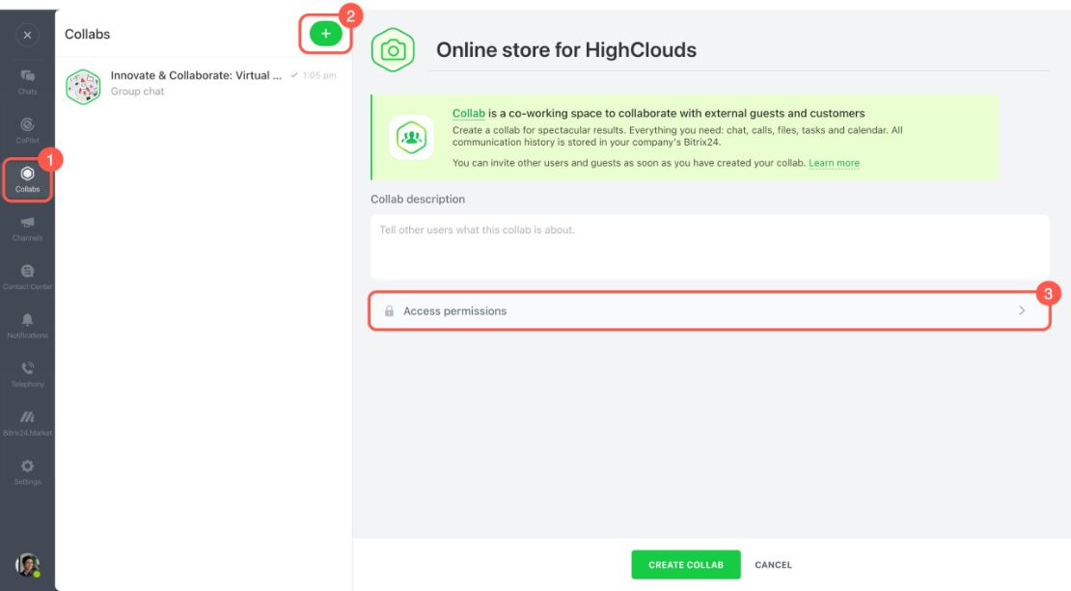This screenshot has width=1071, height=591.
Task: Click the lock icon beside Access permissions
Action: click(x=389, y=311)
